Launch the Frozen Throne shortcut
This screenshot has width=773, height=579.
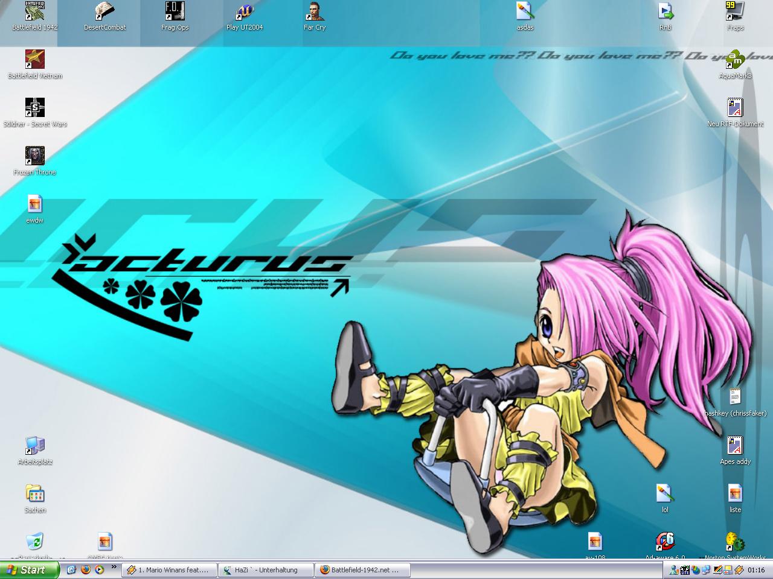(x=35, y=157)
